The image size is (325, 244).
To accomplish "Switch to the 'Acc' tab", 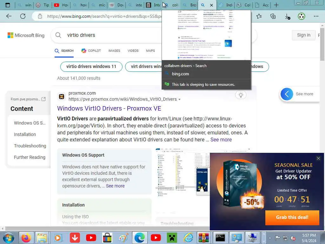I will 262,5.
